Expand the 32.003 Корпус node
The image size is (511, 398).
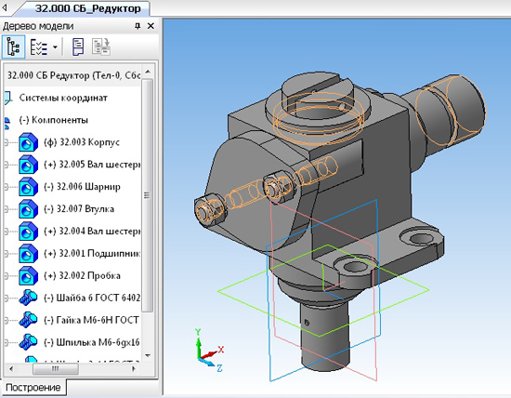click(7, 142)
